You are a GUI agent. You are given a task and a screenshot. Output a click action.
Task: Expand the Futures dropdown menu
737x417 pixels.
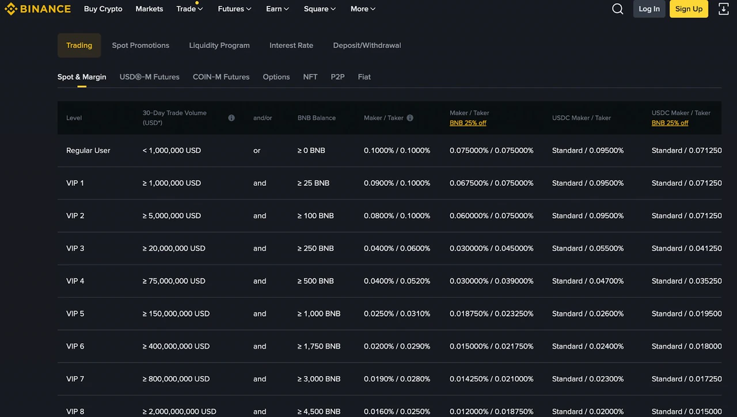tap(234, 9)
